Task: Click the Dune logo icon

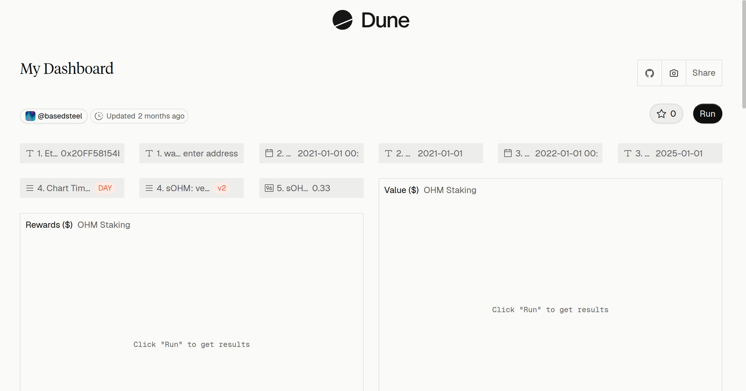Action: point(342,20)
